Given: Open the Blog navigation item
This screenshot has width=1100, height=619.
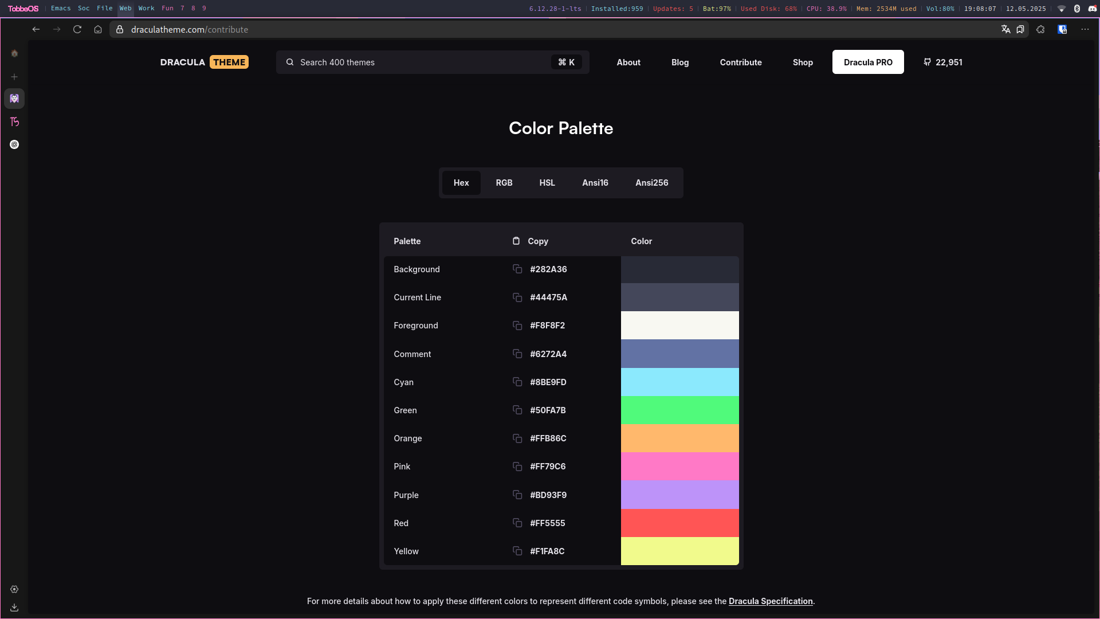Looking at the screenshot, I should tap(679, 62).
